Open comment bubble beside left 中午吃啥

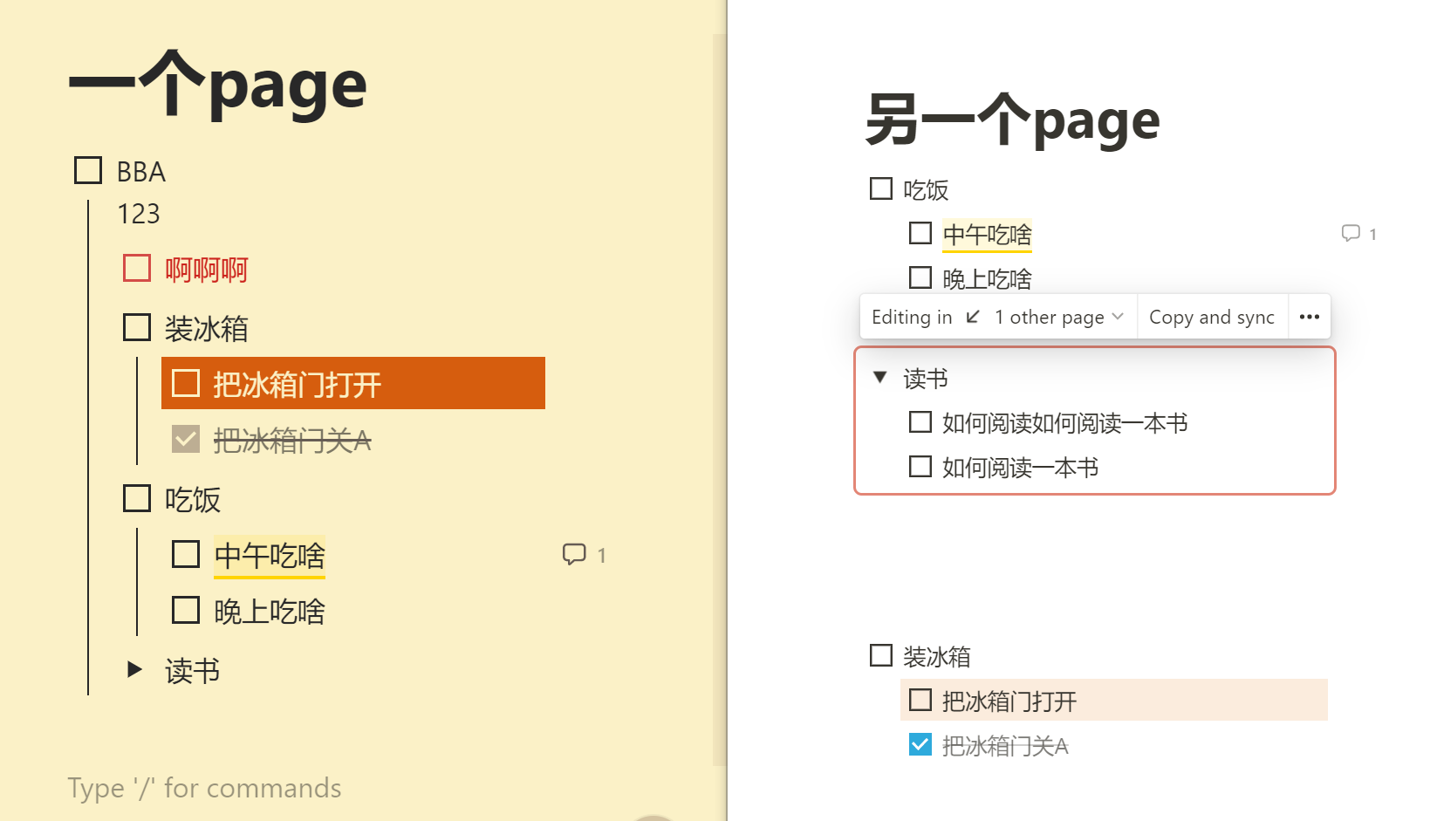pyautogui.click(x=574, y=554)
